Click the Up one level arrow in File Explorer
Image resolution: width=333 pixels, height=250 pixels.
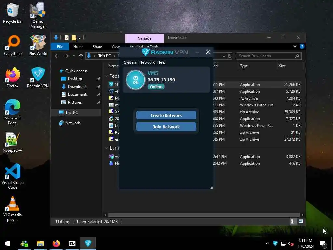pos(81,56)
